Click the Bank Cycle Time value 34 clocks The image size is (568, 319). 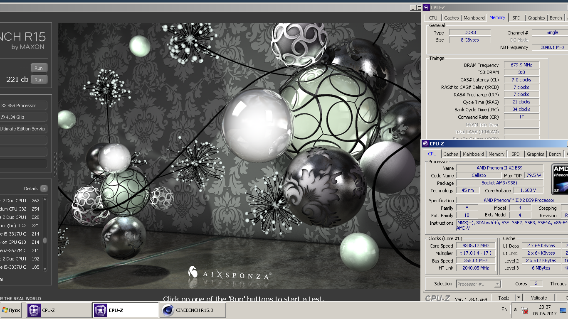pos(521,109)
